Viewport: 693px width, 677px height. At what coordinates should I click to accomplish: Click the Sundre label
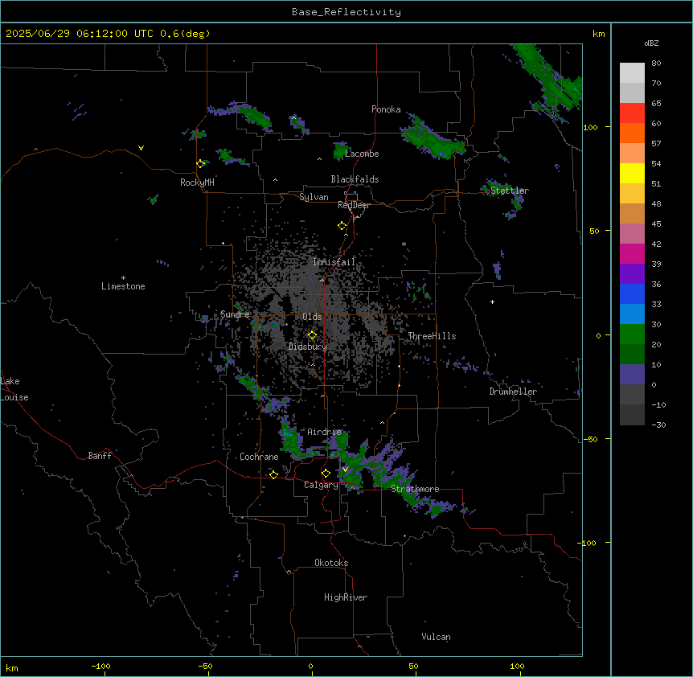tap(235, 314)
